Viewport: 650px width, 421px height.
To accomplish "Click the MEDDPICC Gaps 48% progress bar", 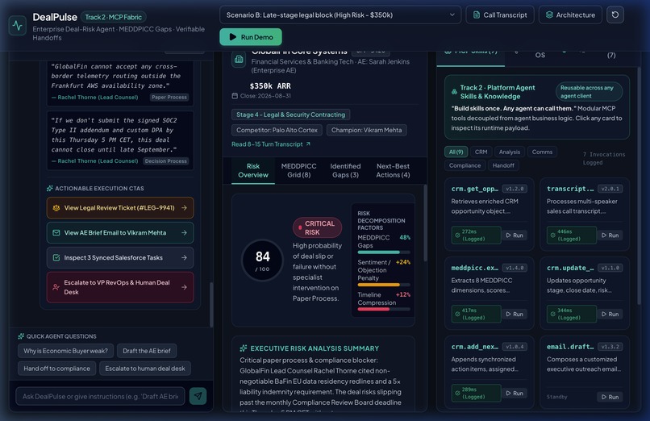I will pos(384,252).
